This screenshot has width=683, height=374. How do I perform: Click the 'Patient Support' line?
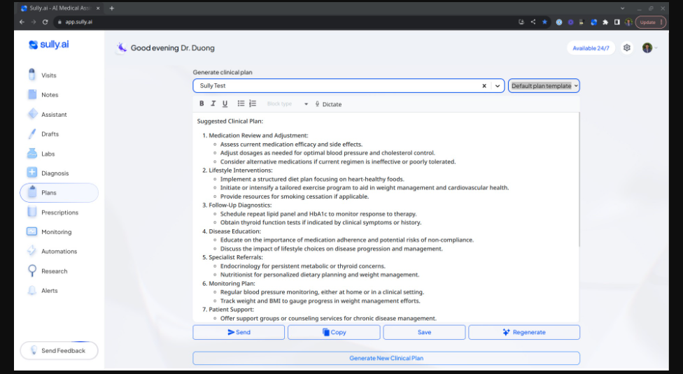click(232, 309)
